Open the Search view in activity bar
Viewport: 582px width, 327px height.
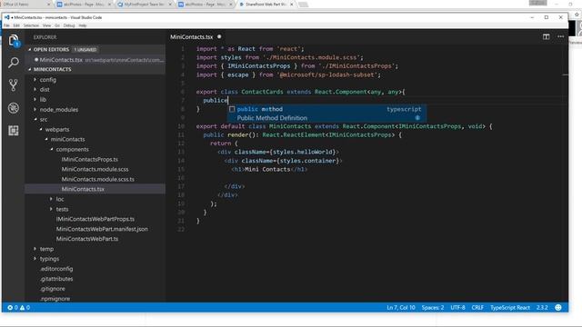(14, 63)
